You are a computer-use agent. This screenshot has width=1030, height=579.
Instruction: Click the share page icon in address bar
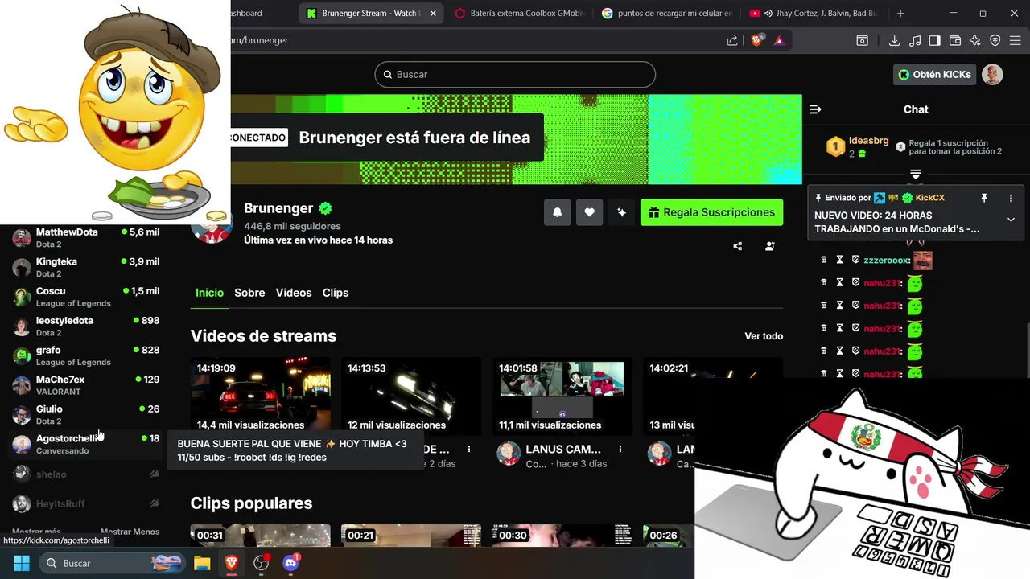732,40
